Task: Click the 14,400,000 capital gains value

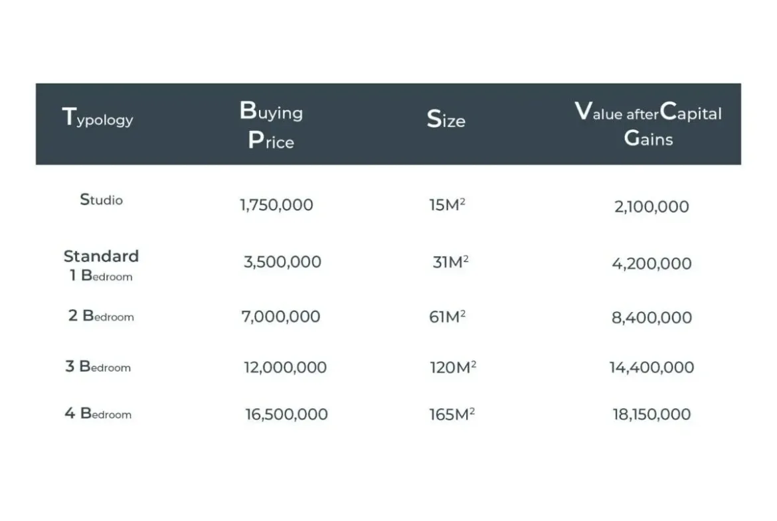Action: (651, 367)
